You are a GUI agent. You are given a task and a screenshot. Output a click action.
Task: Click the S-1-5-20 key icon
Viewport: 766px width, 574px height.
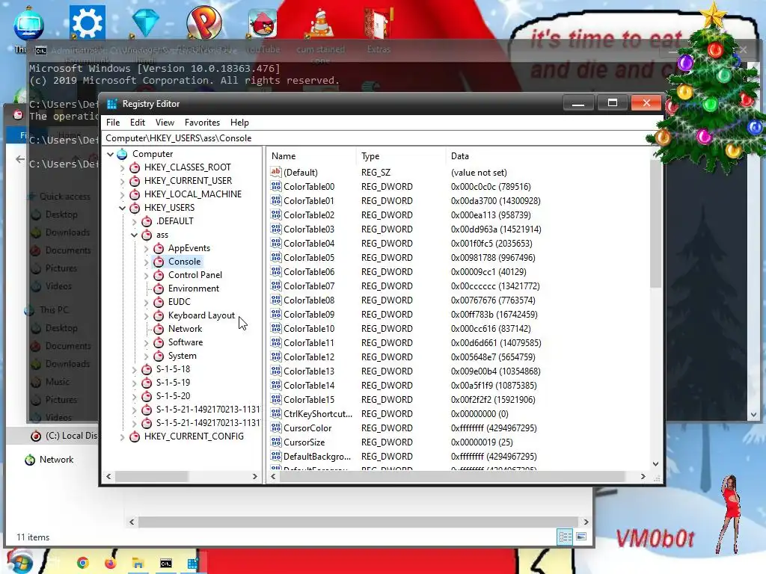pos(147,396)
